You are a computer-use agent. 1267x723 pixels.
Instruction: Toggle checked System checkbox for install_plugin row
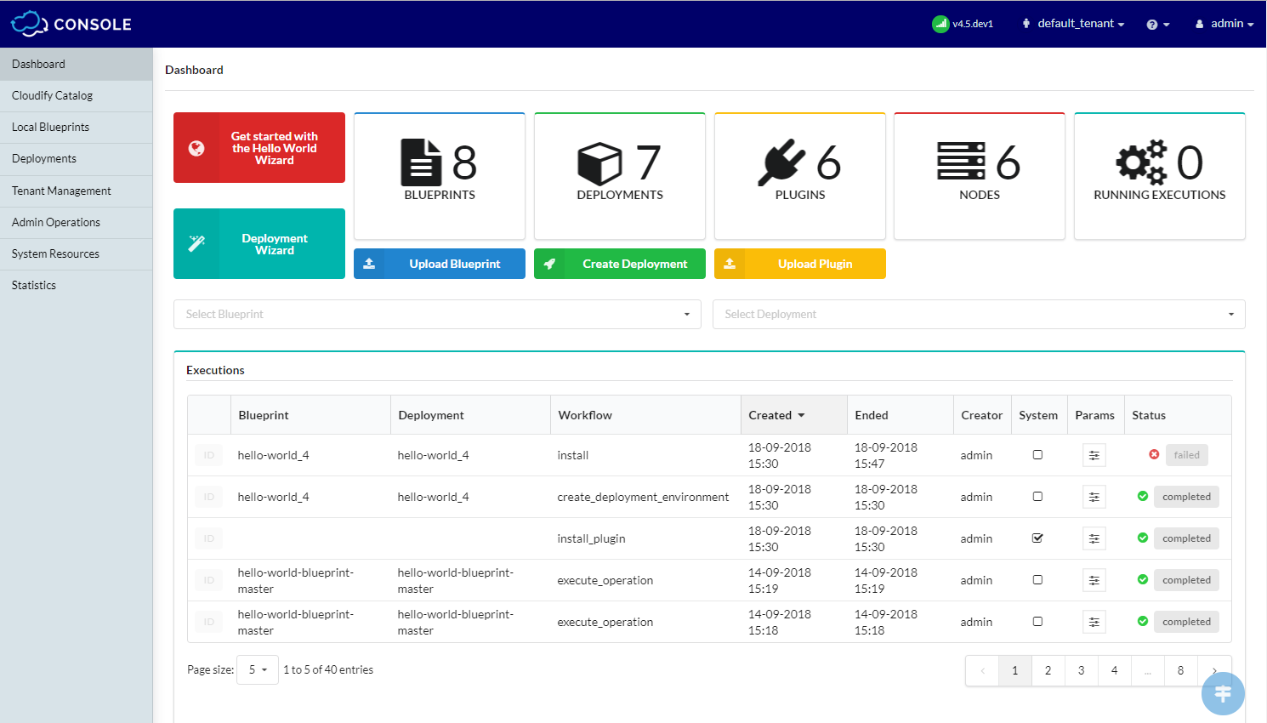point(1037,538)
